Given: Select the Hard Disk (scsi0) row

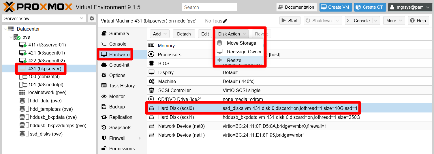Looking at the screenshot, I should [290, 108].
